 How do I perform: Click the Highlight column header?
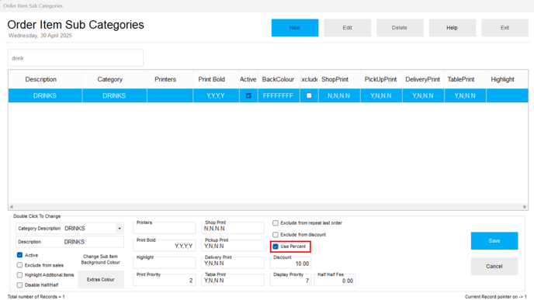tap(507, 79)
